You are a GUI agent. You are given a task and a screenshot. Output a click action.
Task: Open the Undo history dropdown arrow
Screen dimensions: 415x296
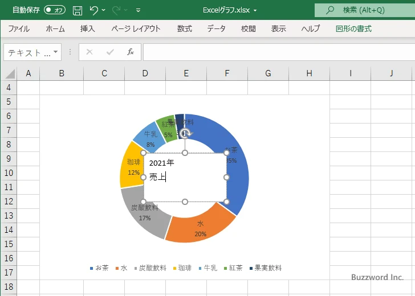[104, 10]
